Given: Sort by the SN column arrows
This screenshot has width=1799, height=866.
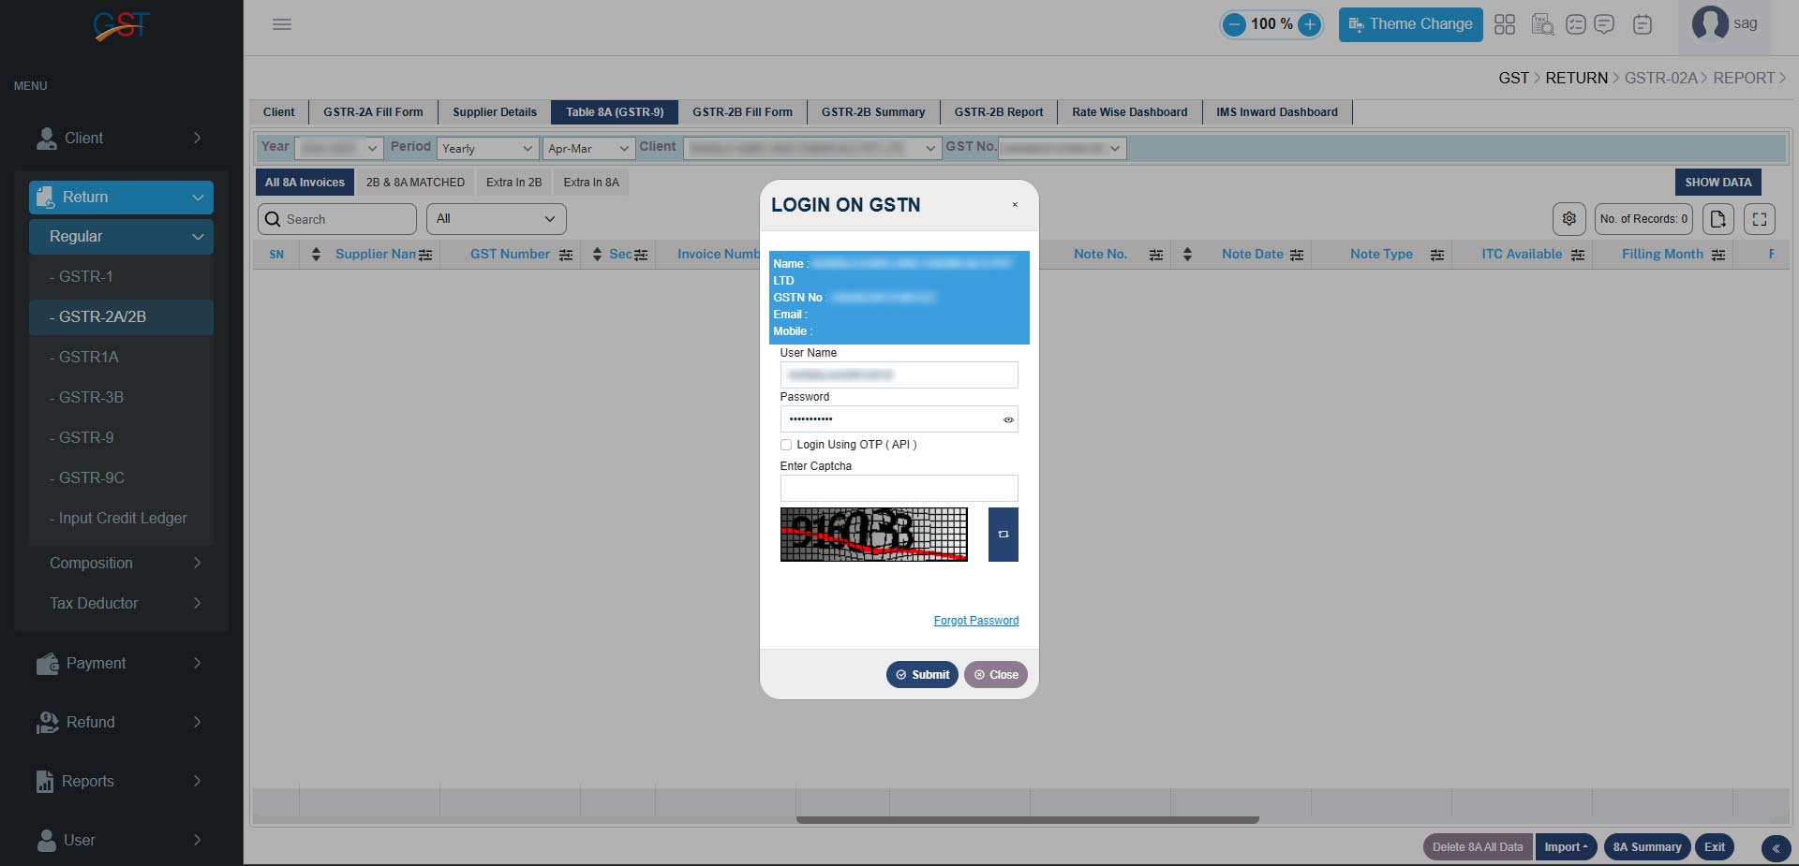Looking at the screenshot, I should click(316, 255).
